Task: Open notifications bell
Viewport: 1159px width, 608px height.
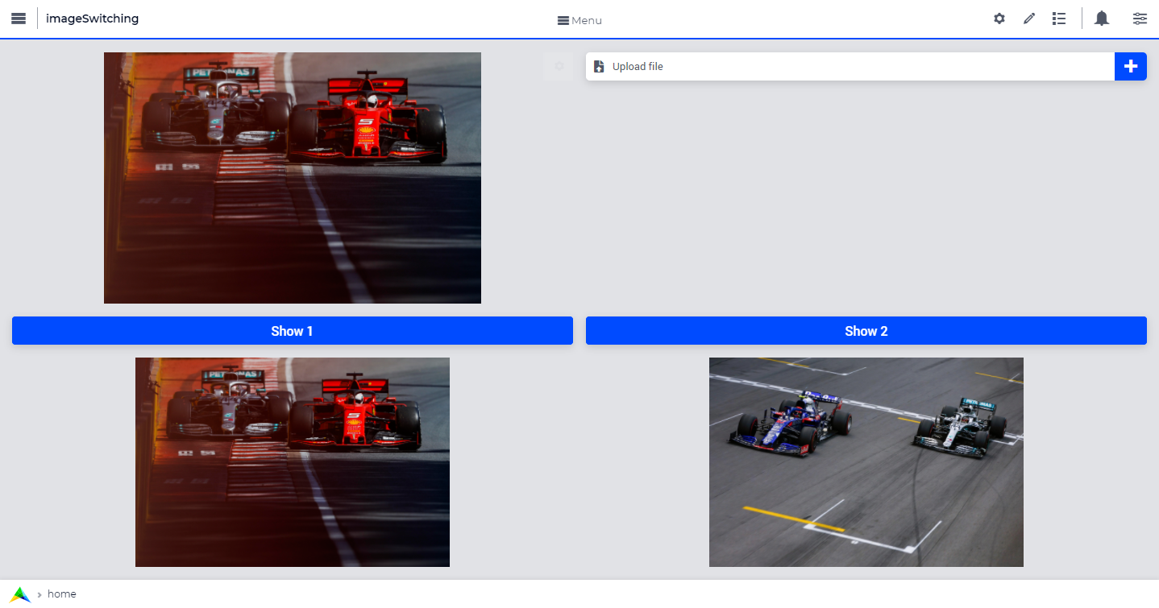Action: 1102,19
